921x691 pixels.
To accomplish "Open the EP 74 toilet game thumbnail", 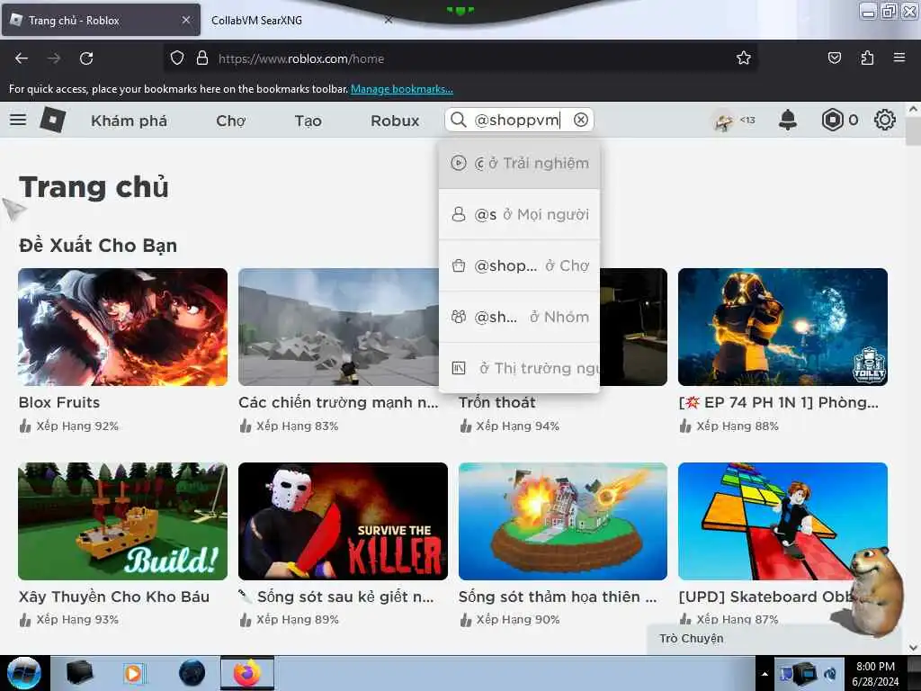I will pyautogui.click(x=782, y=327).
